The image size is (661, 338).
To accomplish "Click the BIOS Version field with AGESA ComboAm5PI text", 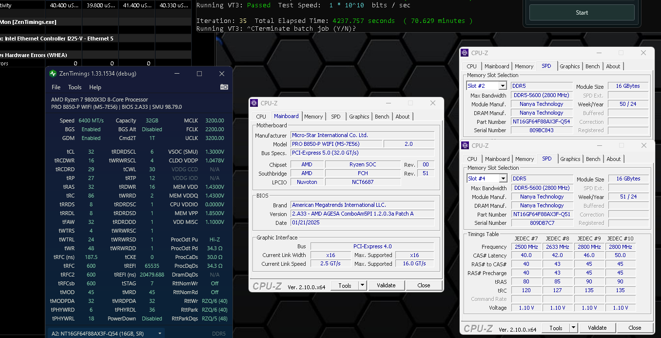I will tap(362, 214).
